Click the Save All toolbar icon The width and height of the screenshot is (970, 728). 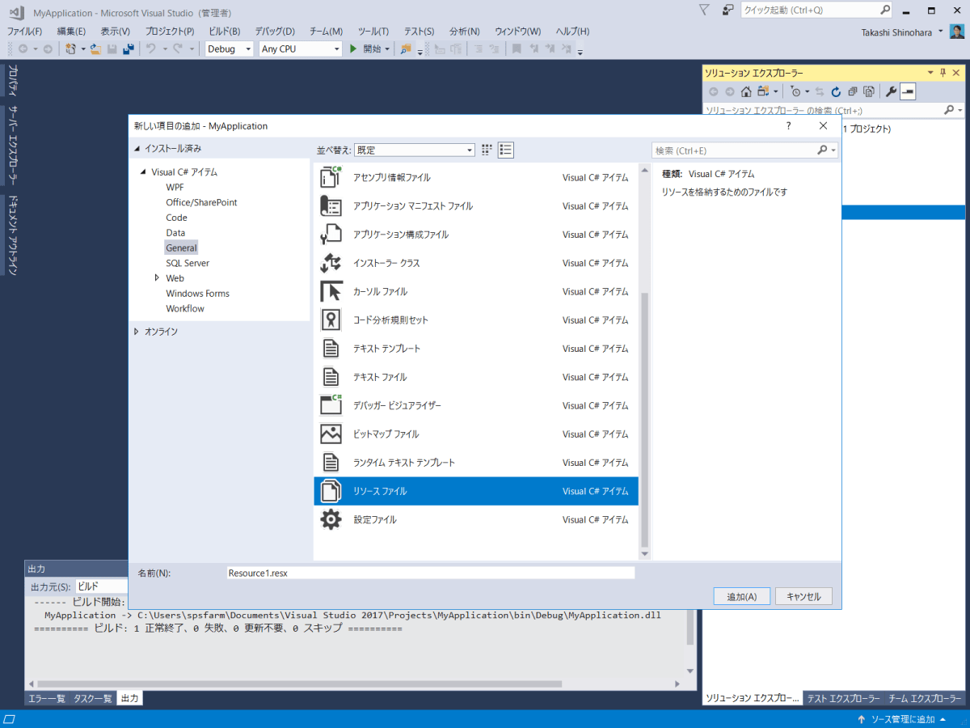tap(128, 49)
